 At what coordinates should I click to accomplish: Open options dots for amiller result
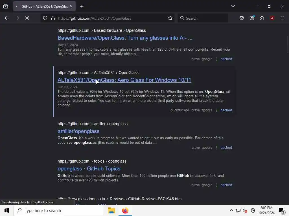(216, 148)
